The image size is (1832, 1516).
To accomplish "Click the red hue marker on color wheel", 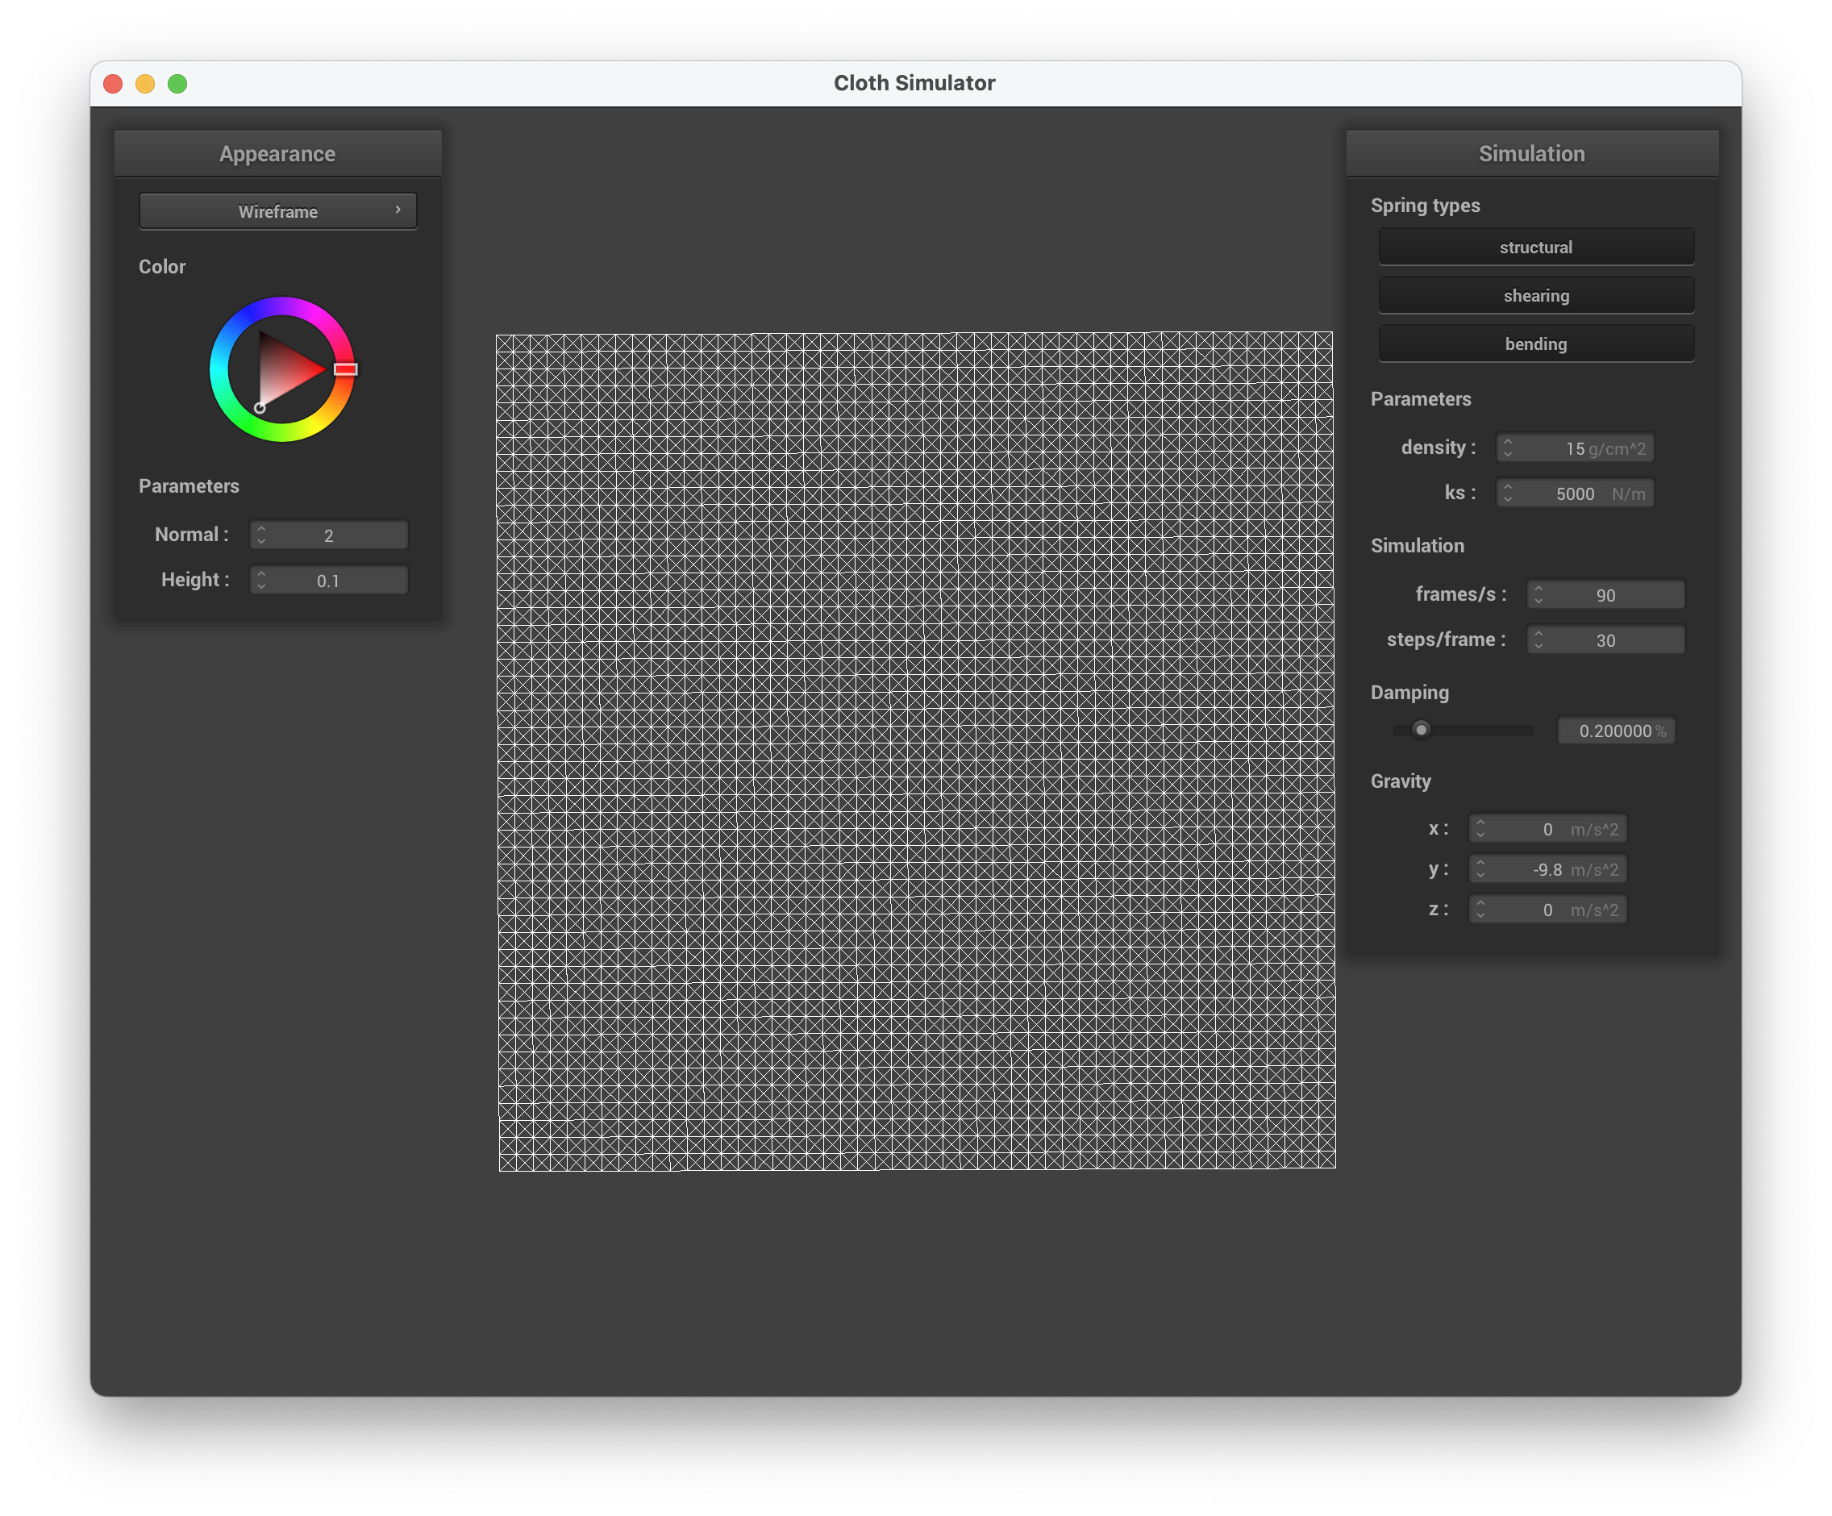I will pyautogui.click(x=345, y=369).
